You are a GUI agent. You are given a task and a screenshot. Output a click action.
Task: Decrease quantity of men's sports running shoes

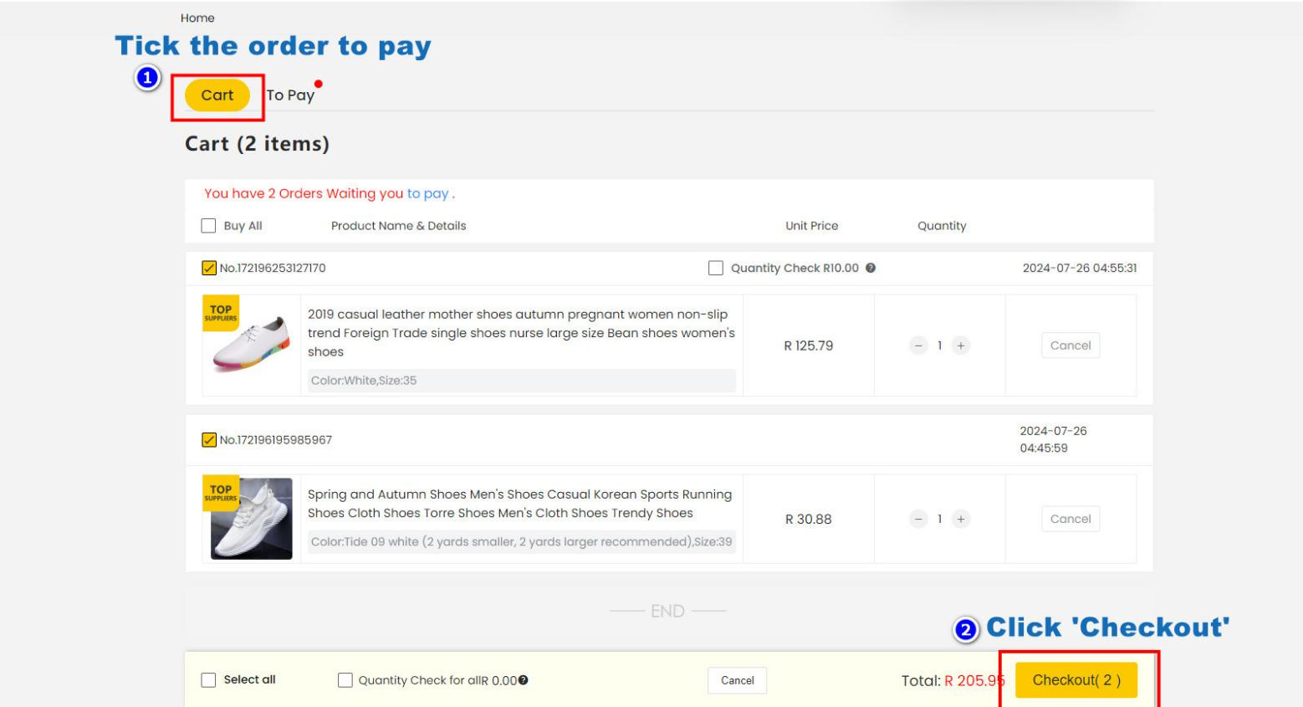coord(918,520)
